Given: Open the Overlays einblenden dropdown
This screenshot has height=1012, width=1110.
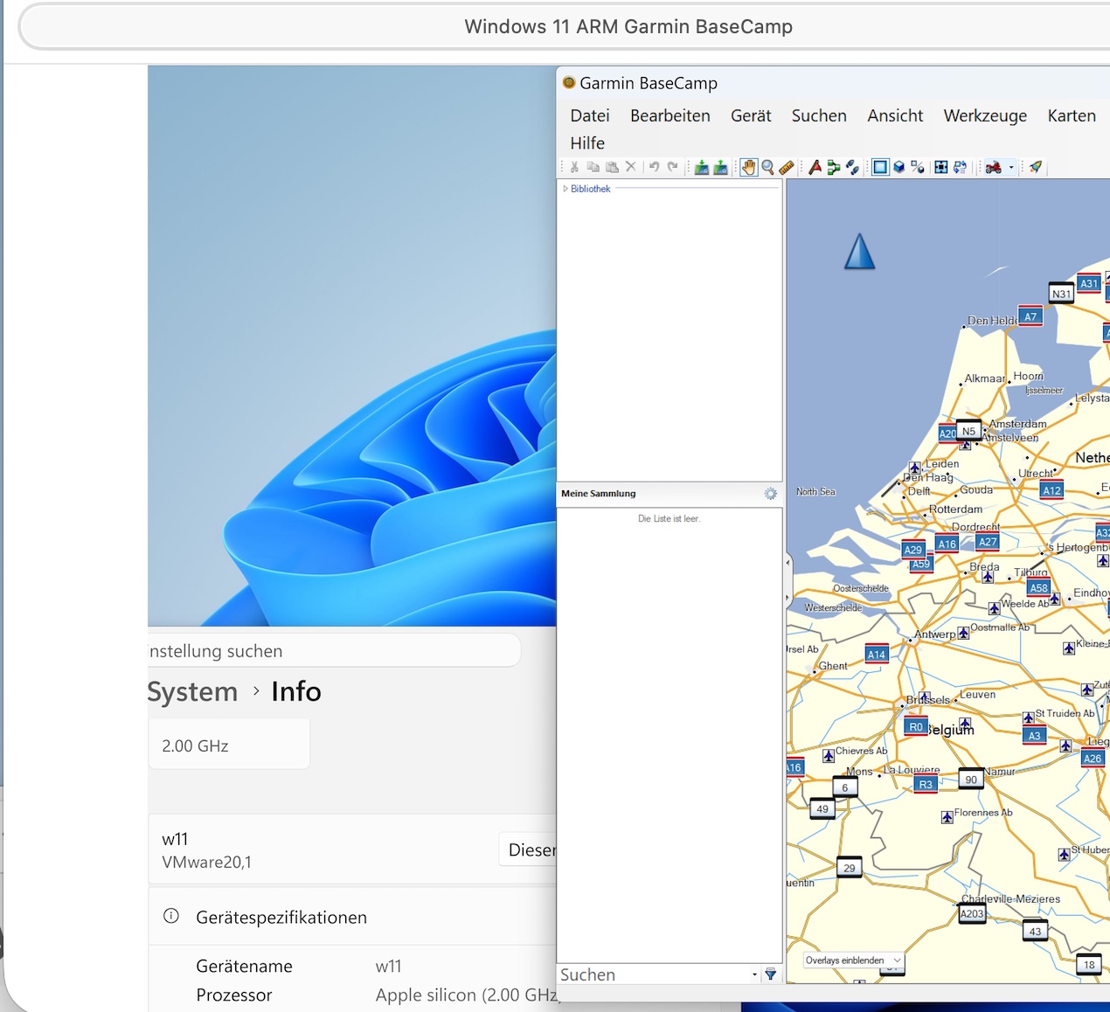Looking at the screenshot, I should click(x=853, y=960).
